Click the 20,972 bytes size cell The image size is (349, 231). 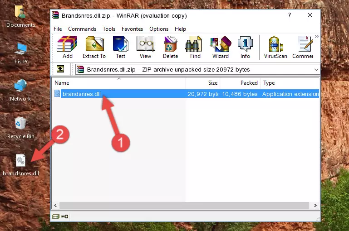click(203, 94)
